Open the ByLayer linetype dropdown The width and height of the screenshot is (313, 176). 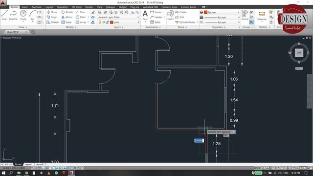(222, 22)
